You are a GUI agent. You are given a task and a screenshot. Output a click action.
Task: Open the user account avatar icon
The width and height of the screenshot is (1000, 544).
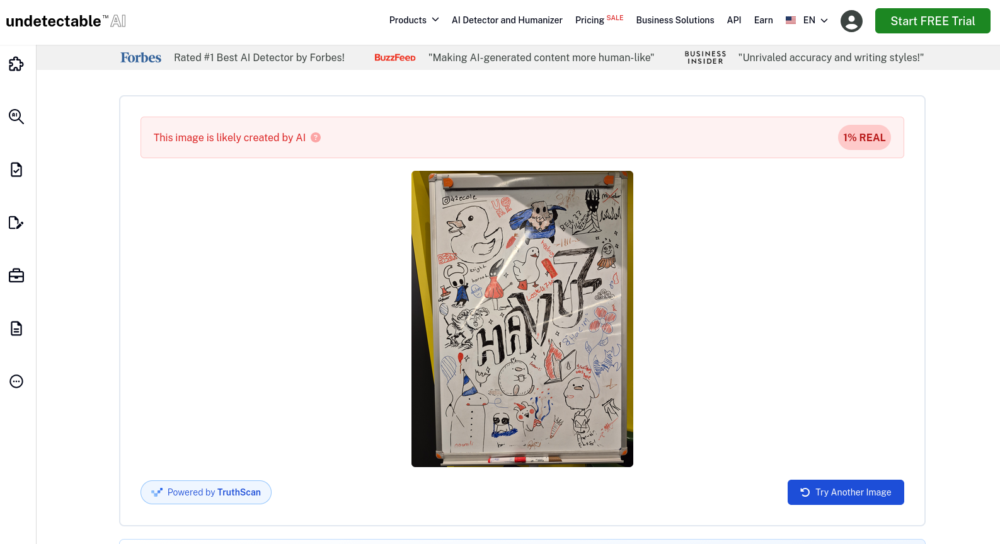click(851, 21)
